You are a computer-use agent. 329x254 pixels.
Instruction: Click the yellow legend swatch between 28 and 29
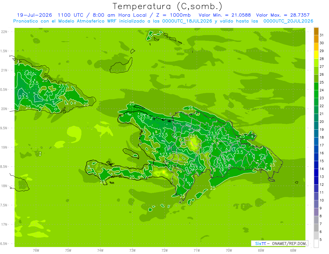316,55
